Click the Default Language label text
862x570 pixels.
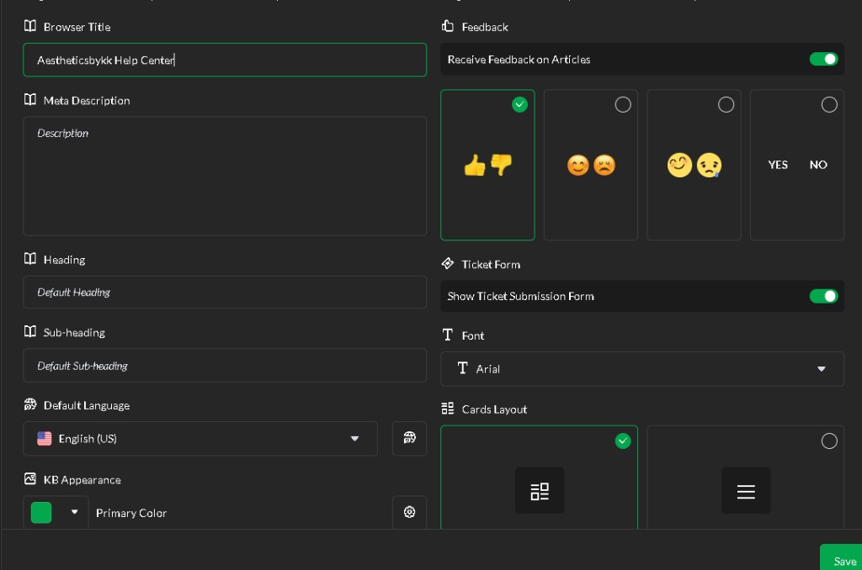click(x=87, y=405)
